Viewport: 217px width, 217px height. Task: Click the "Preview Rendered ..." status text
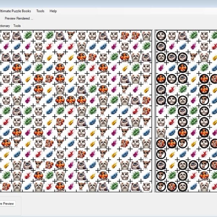(19, 18)
